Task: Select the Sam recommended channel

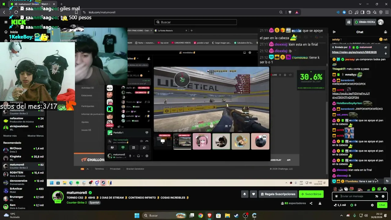Action: tap(23, 207)
